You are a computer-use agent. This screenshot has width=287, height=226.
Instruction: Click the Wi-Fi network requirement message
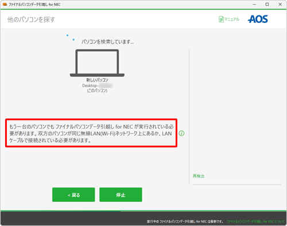click(91, 133)
